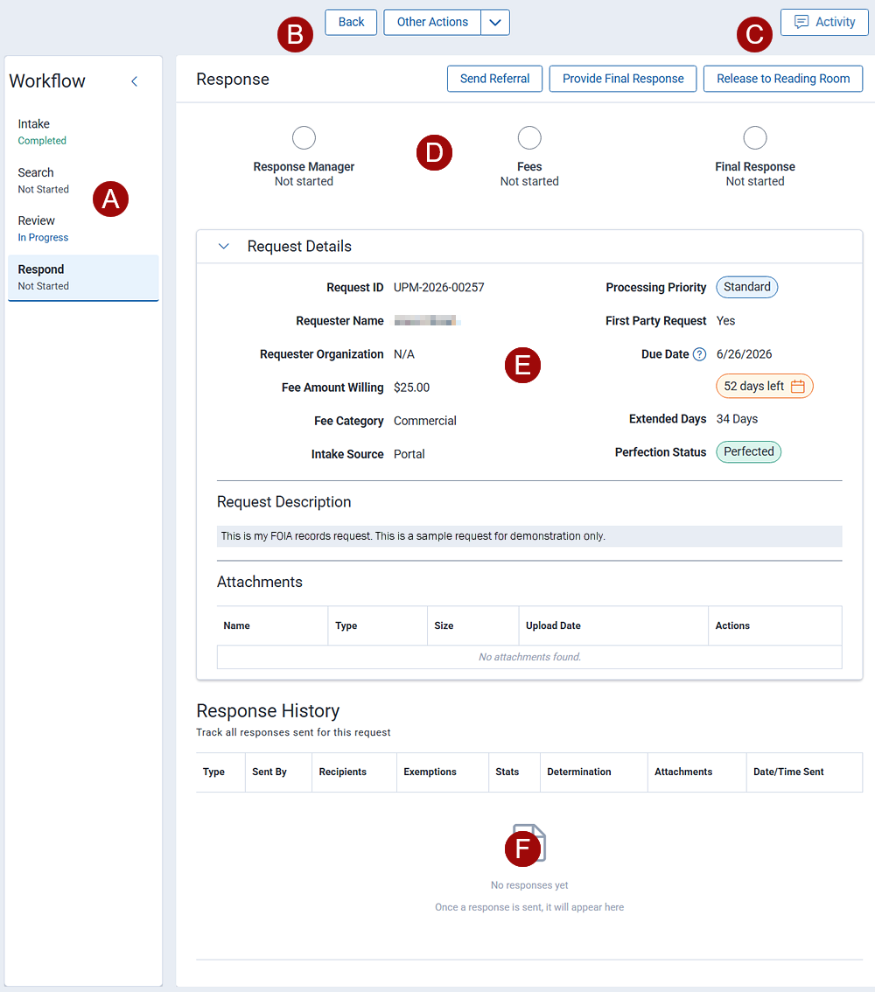Select the Fees step circle
Screen dimensions: 875x992
tap(529, 137)
